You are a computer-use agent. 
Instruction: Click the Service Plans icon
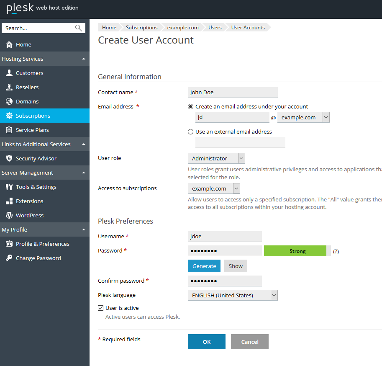(x=9, y=130)
